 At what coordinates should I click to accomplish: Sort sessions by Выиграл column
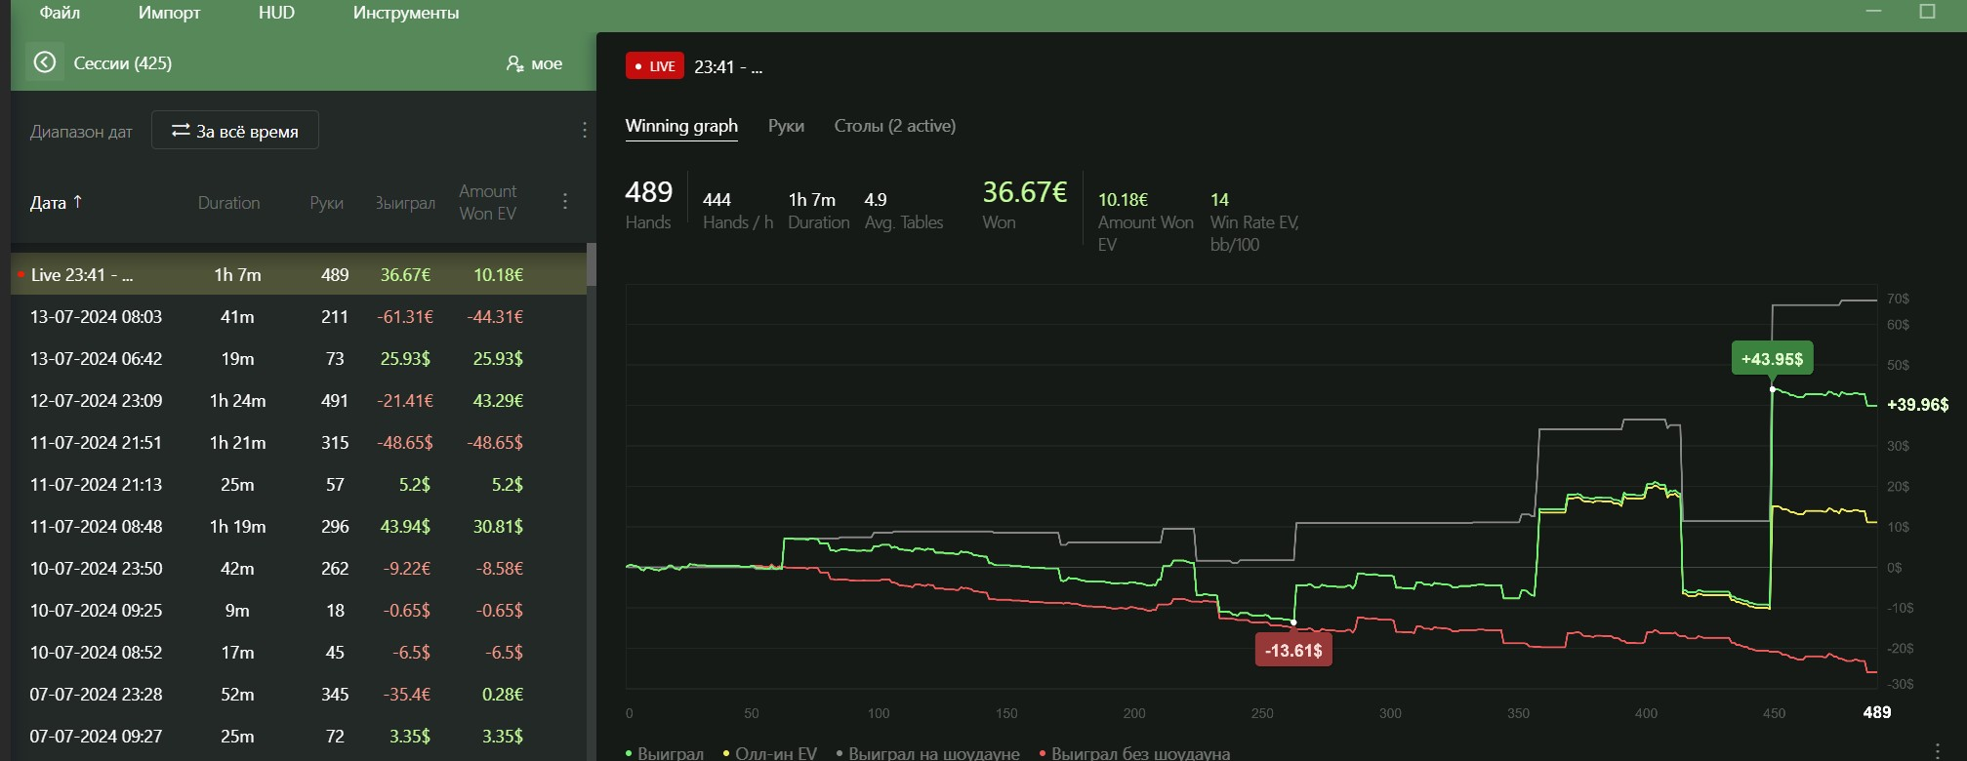tap(405, 203)
